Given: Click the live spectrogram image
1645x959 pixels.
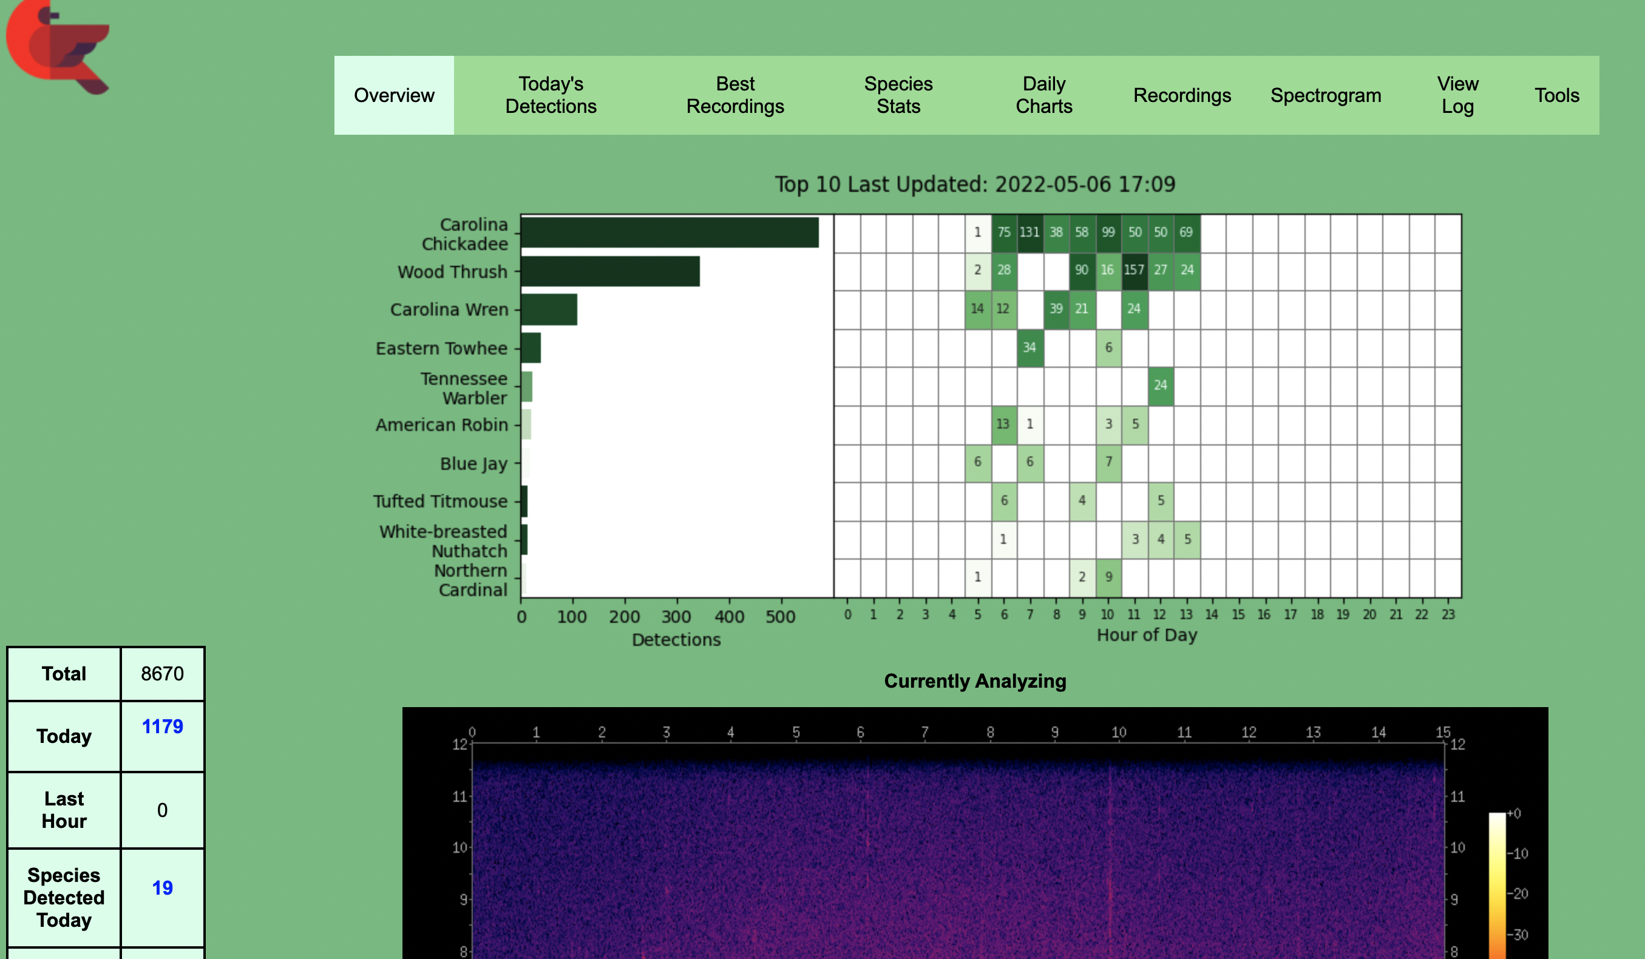Looking at the screenshot, I should [x=975, y=833].
